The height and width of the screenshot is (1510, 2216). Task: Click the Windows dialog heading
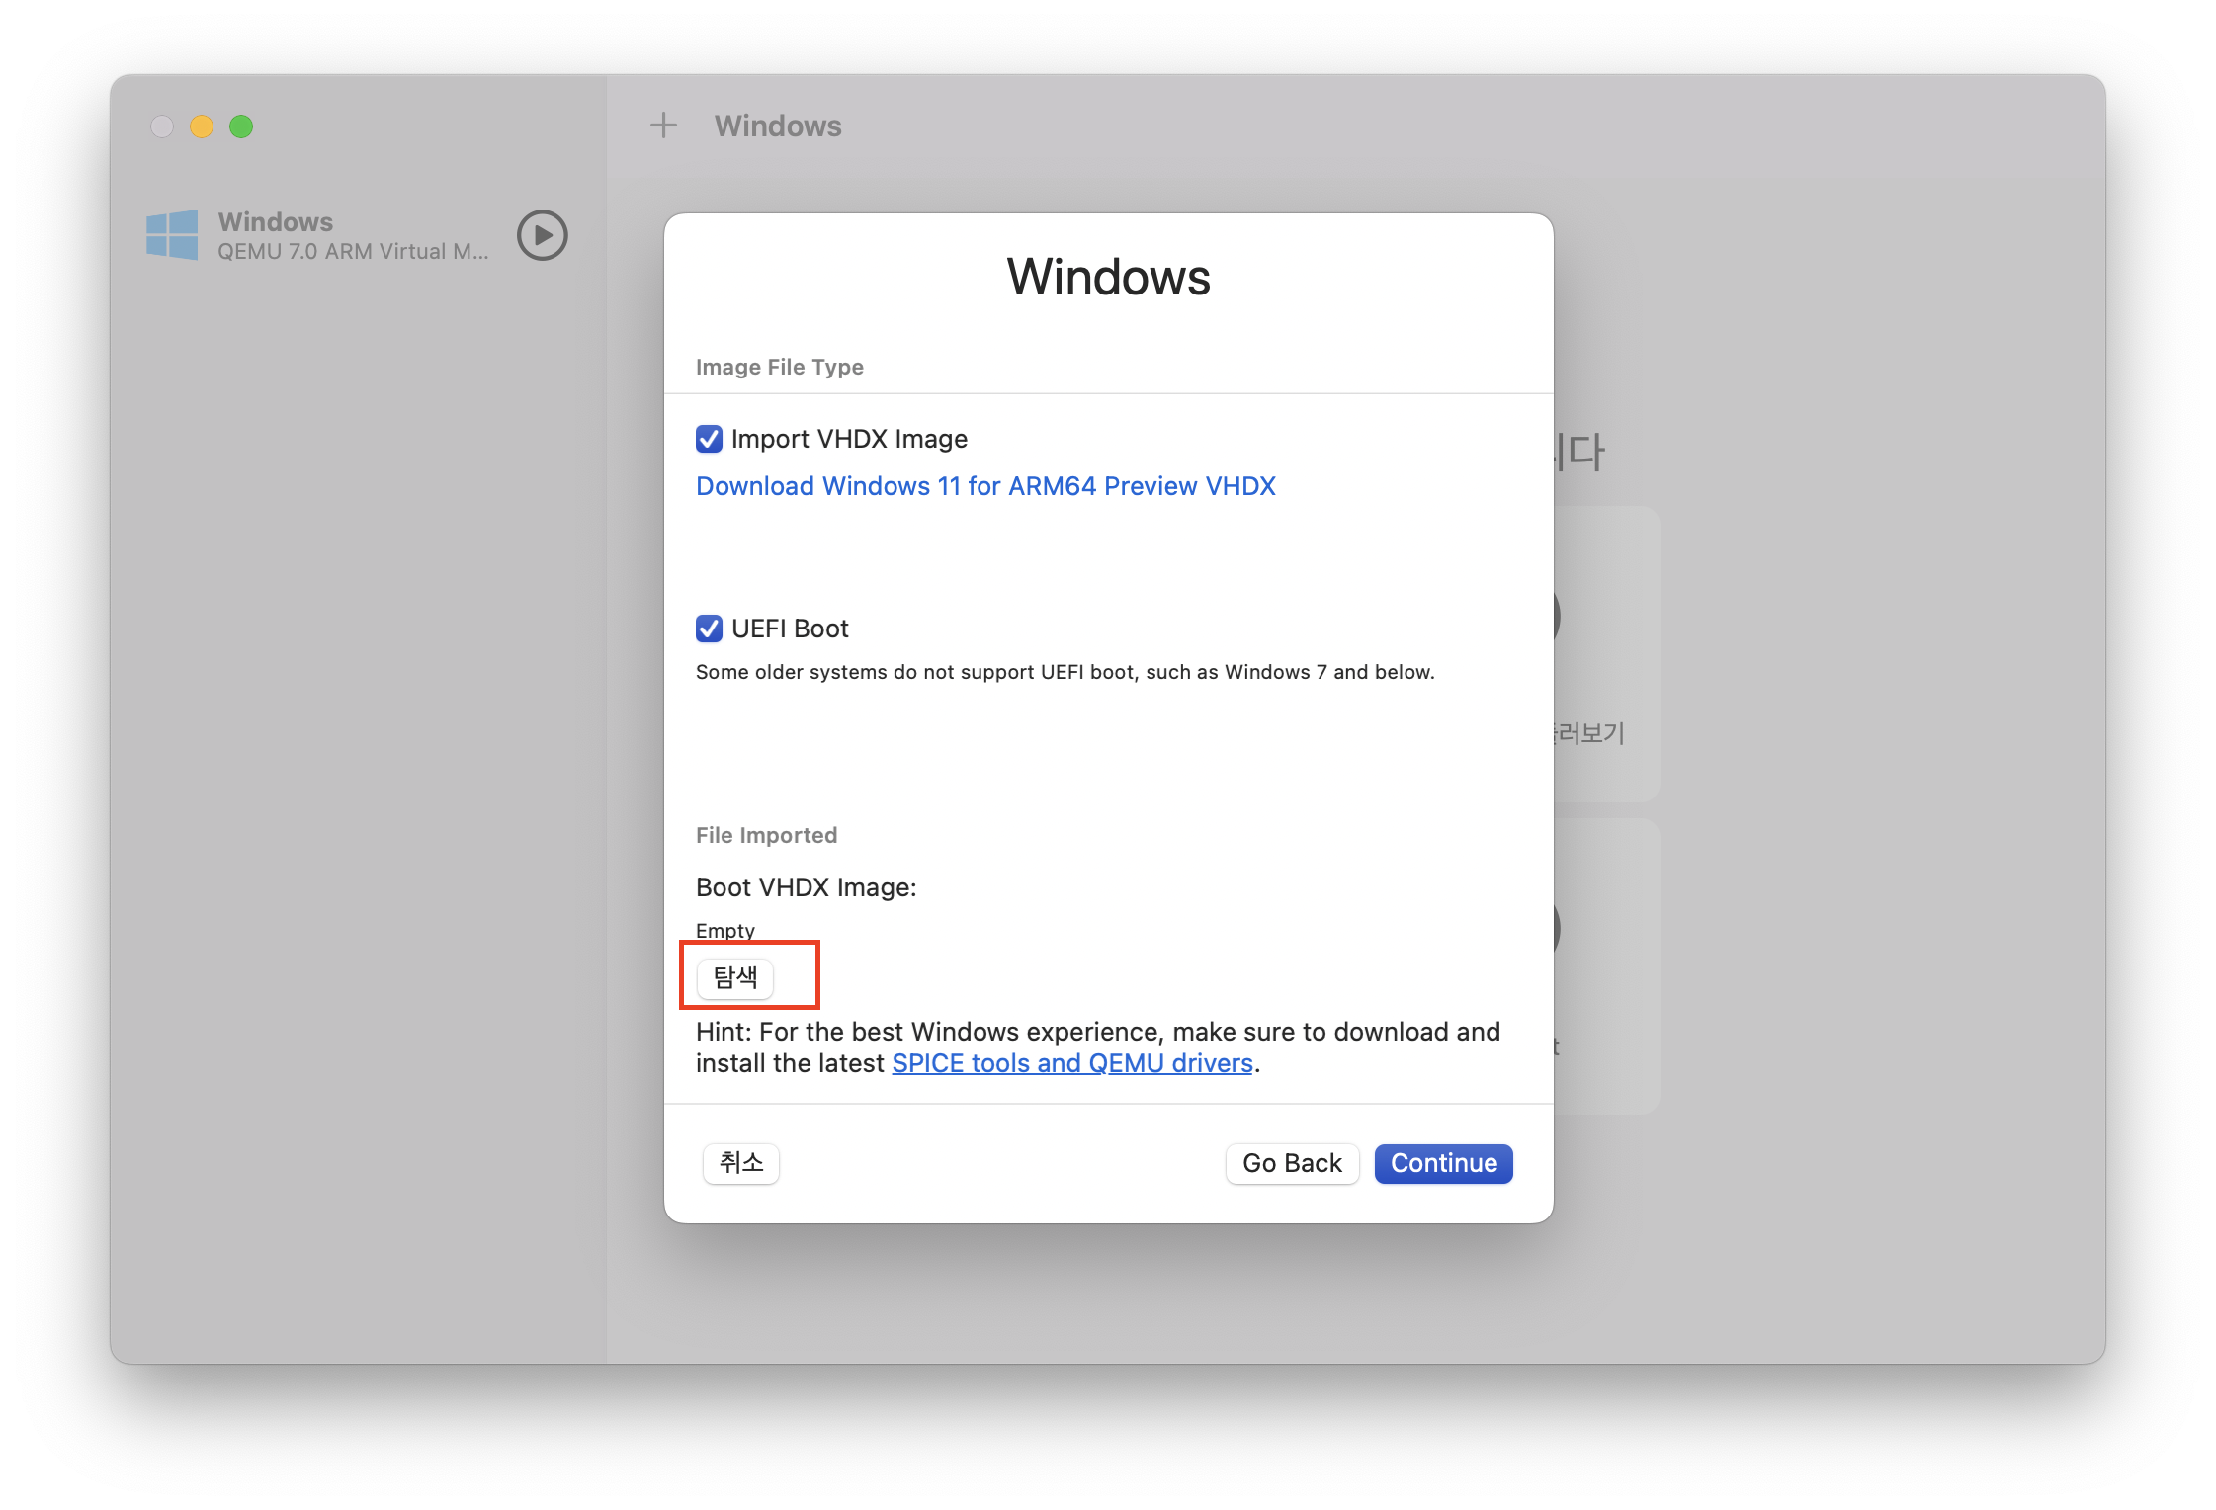point(1108,277)
